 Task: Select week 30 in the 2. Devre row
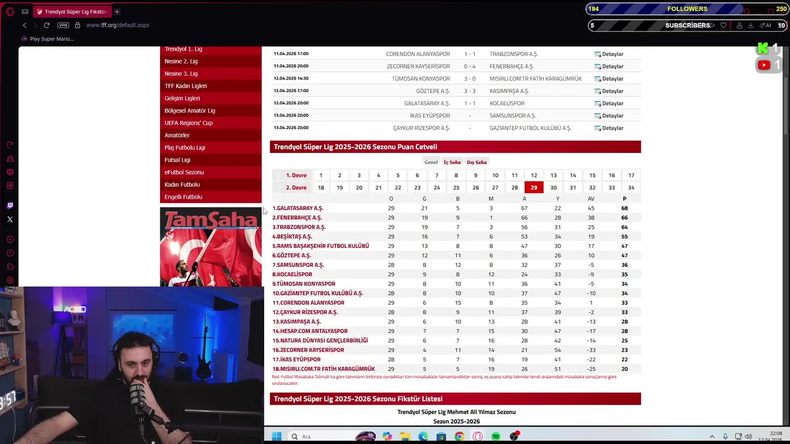554,187
